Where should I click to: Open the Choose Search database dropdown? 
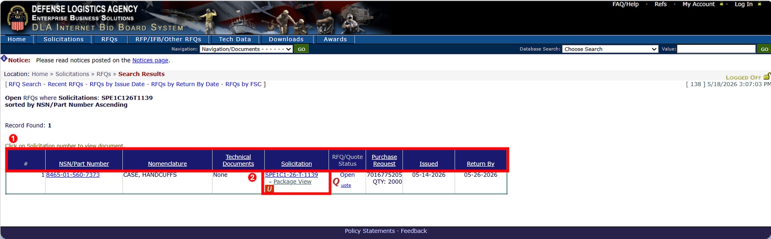tap(610, 49)
